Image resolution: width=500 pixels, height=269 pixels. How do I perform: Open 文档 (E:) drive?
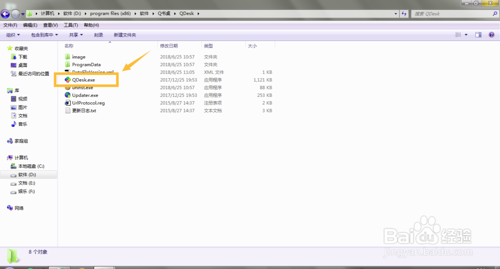click(x=26, y=183)
